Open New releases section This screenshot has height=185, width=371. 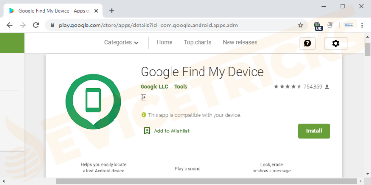click(x=240, y=42)
